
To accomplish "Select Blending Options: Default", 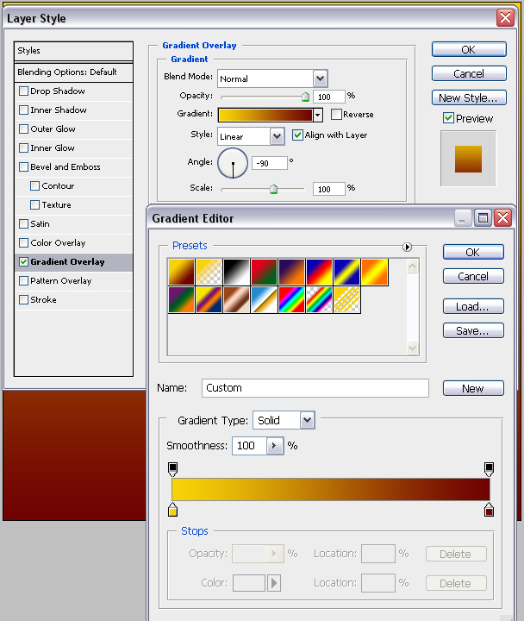I will tap(73, 72).
